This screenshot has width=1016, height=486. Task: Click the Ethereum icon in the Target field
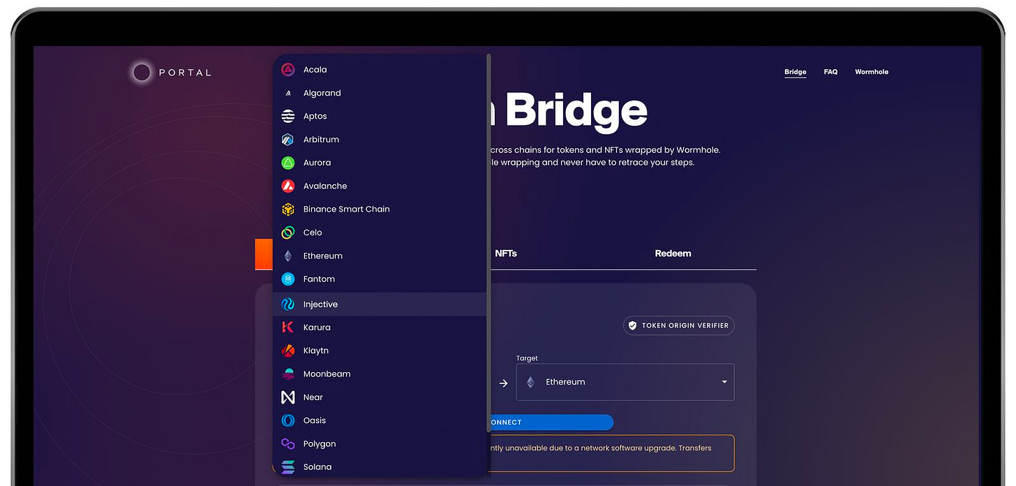pos(530,382)
